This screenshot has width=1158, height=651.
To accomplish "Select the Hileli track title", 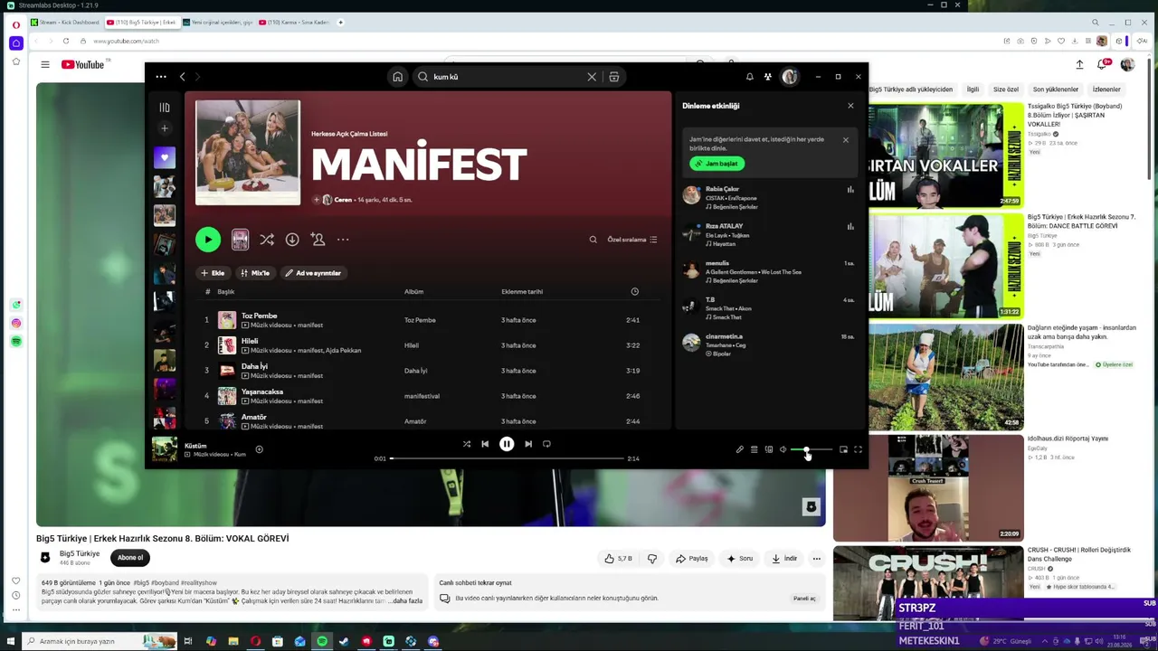I will 250,341.
